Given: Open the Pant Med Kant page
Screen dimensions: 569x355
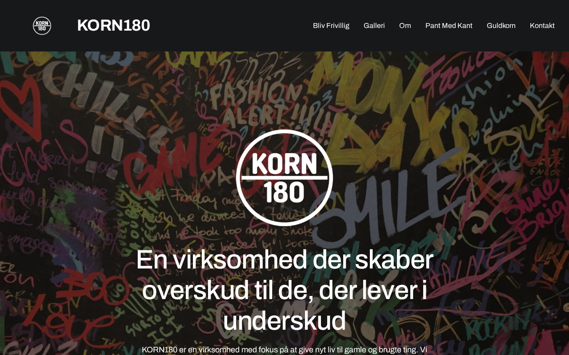Looking at the screenshot, I should [449, 26].
